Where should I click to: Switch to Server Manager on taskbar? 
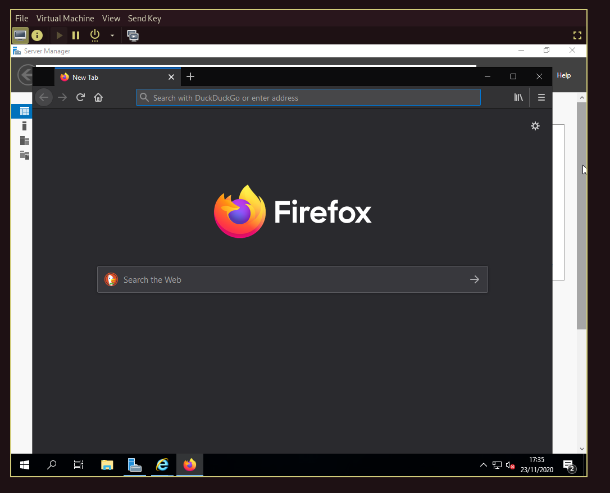click(135, 464)
